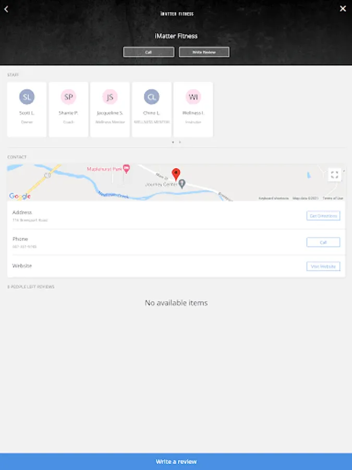Viewport: 352px width, 470px height.
Task: Open map Terms of Use link
Action: coord(333,198)
